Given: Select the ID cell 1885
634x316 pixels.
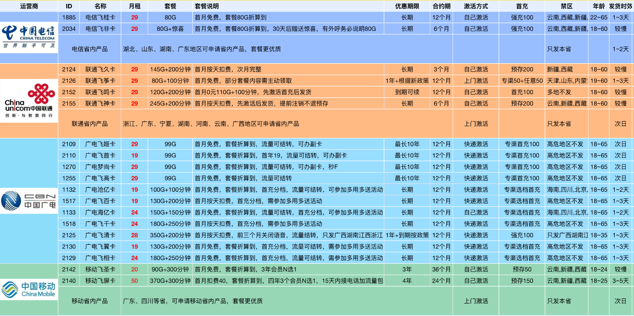Looking at the screenshot, I should point(69,17).
